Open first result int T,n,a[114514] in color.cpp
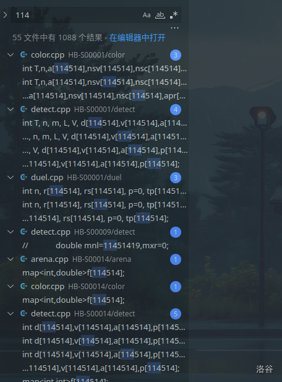Screen dimensions: 282x382 105,69
